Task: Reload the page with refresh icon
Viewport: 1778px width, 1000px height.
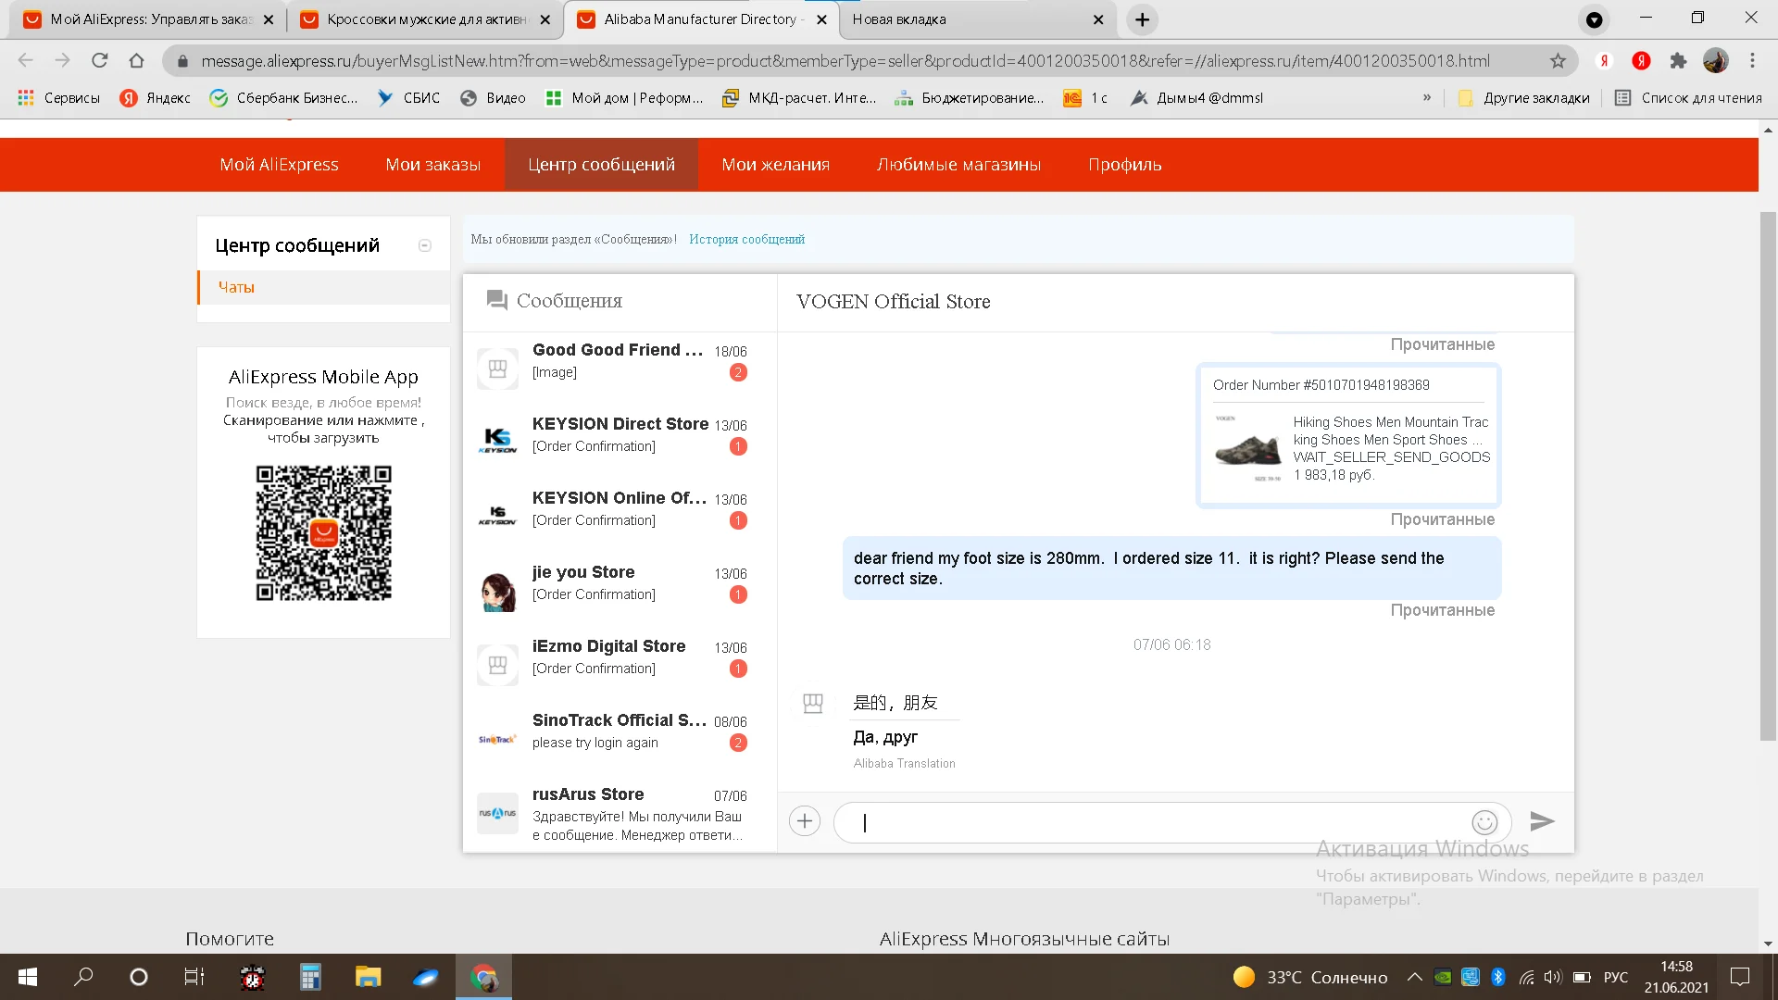Action: [99, 61]
